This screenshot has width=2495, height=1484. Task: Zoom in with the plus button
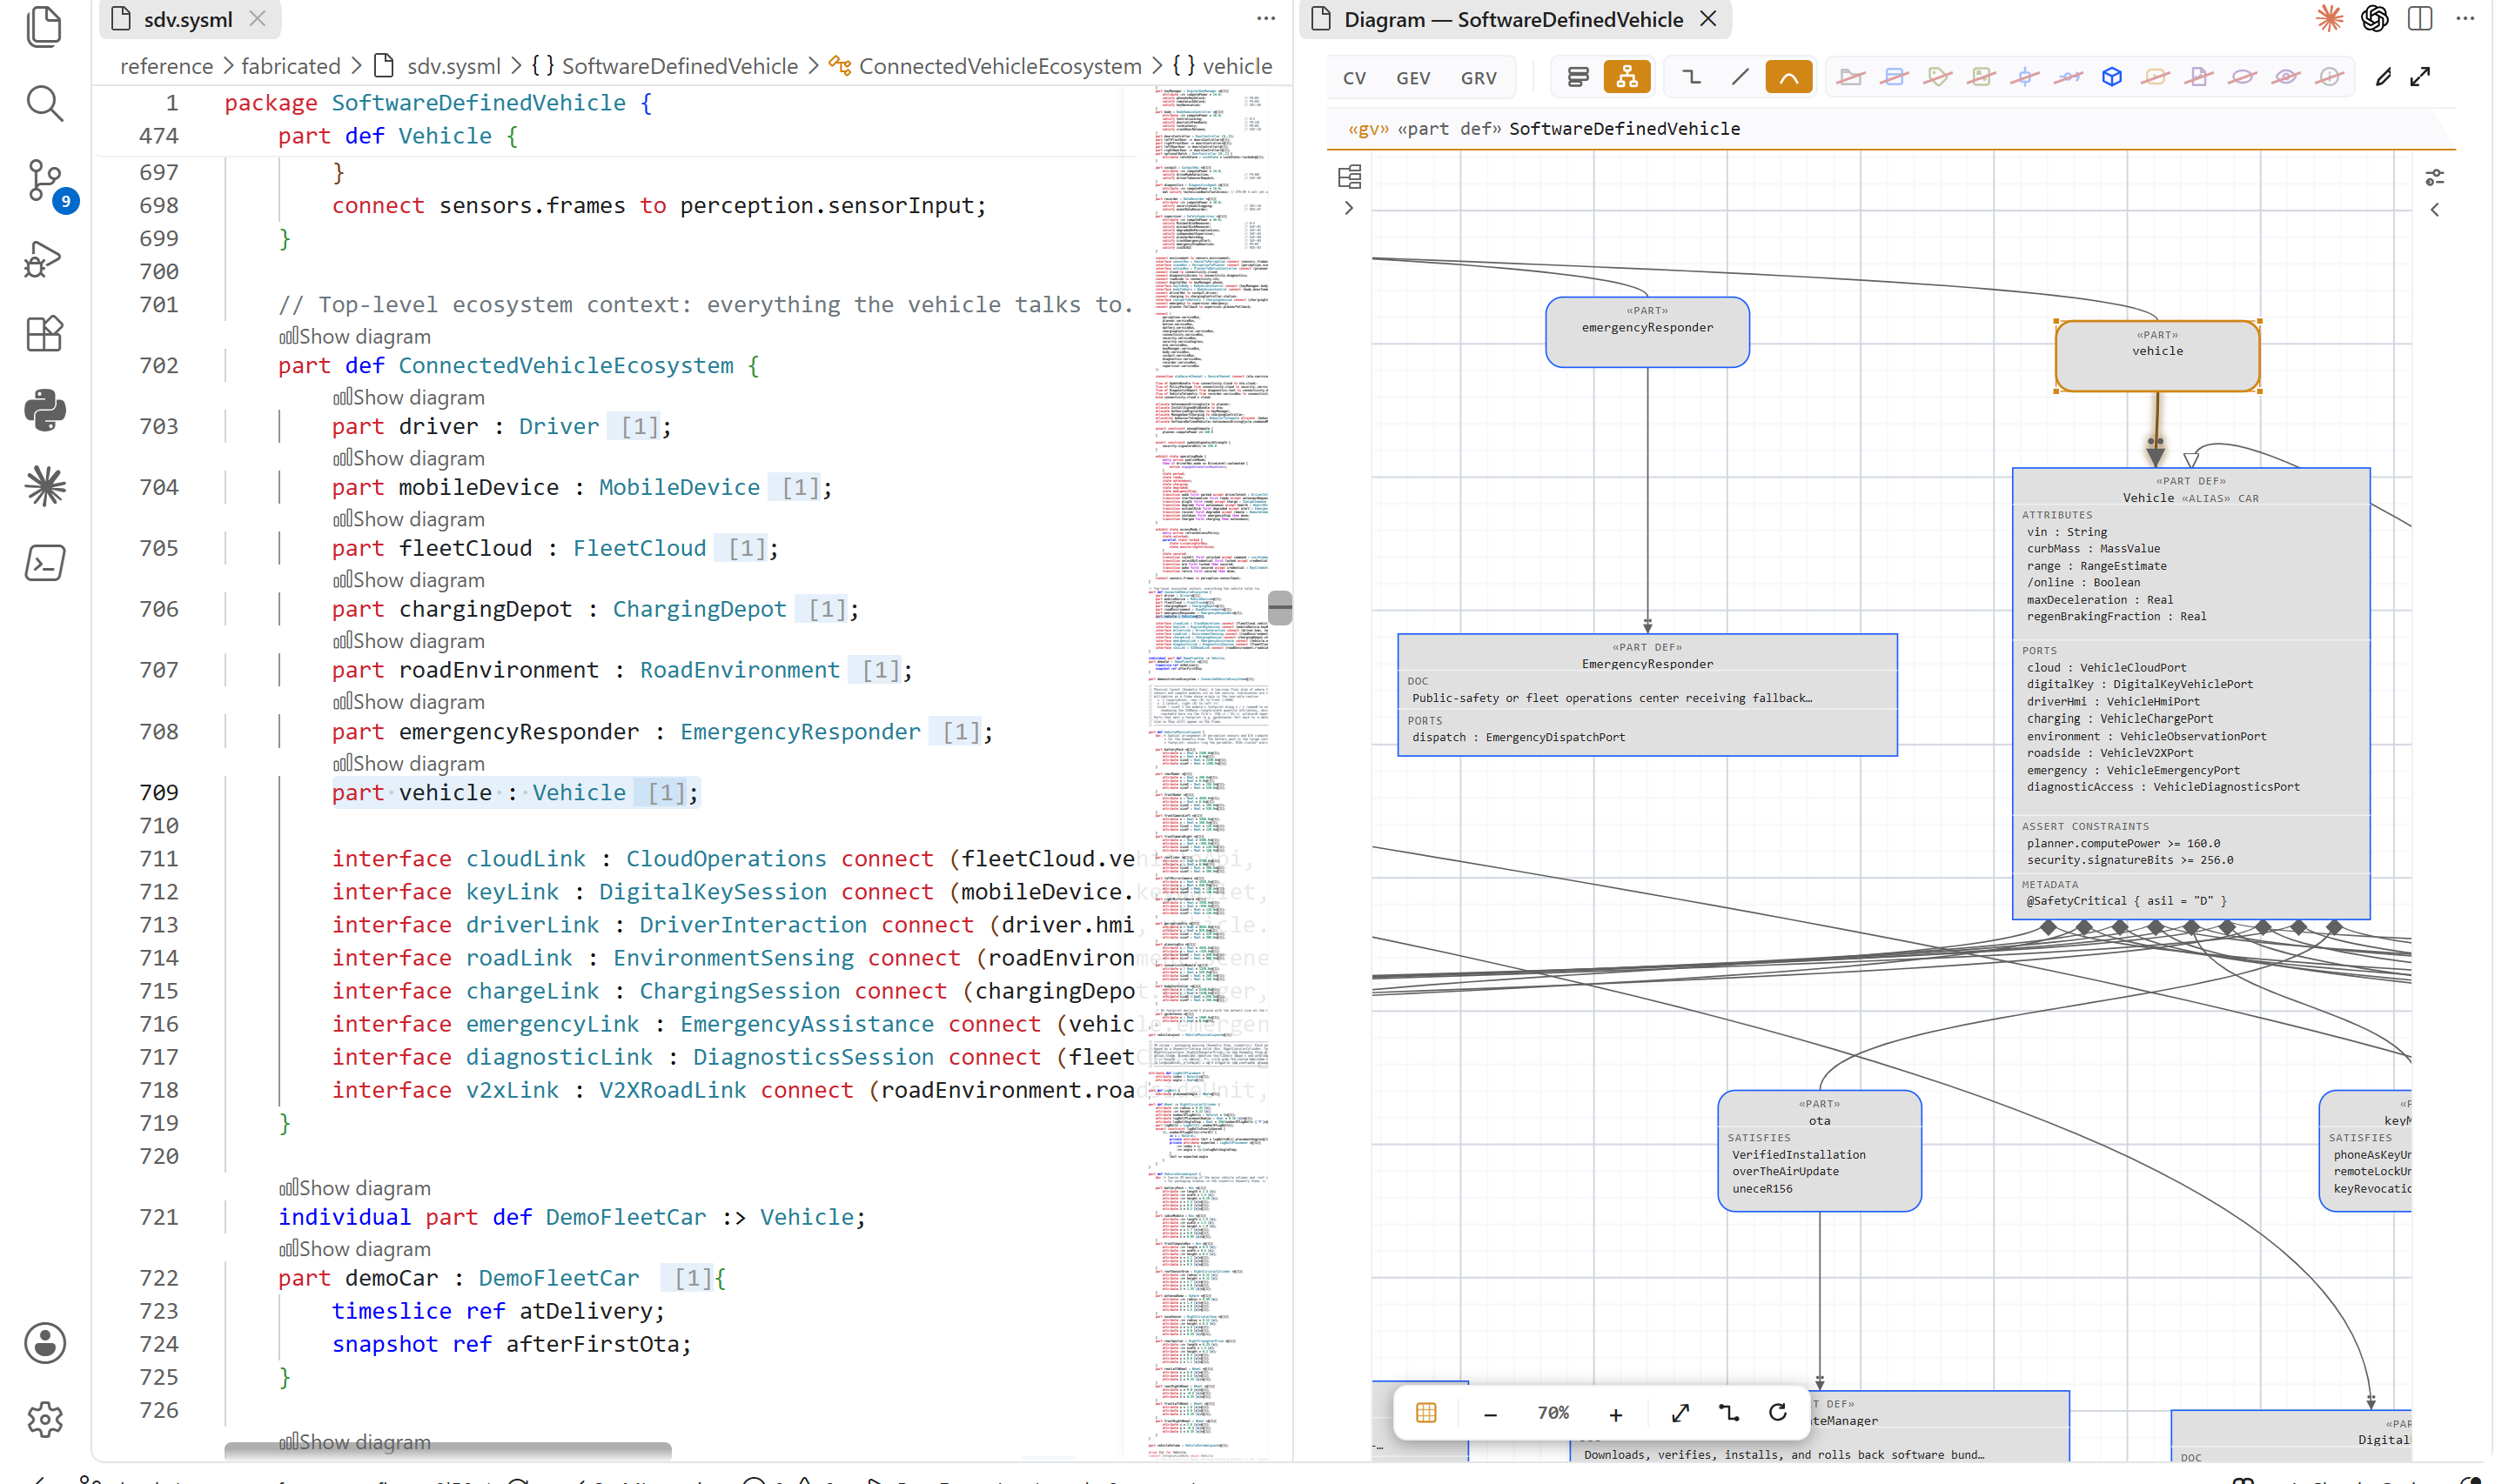pyautogui.click(x=1616, y=1414)
